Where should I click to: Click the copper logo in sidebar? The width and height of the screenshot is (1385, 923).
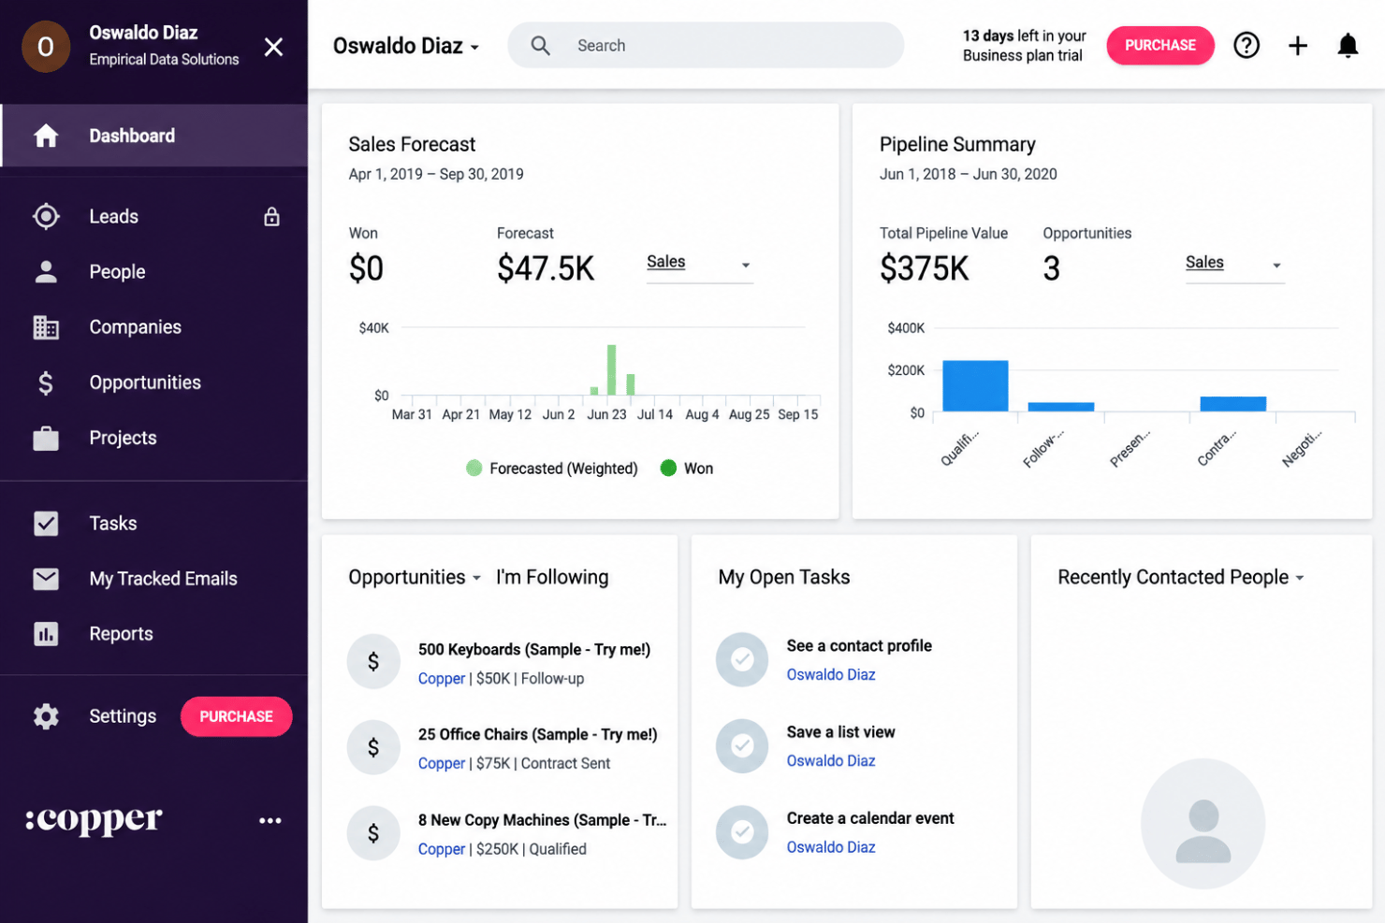pyautogui.click(x=94, y=820)
